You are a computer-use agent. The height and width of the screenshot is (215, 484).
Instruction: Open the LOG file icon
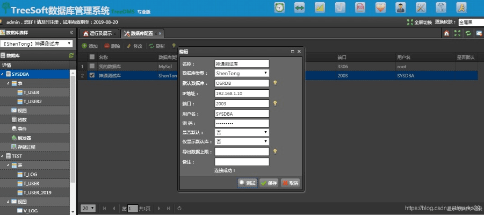click(360, 8)
